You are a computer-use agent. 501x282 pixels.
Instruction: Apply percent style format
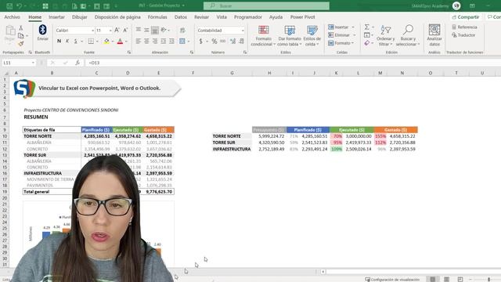click(214, 42)
